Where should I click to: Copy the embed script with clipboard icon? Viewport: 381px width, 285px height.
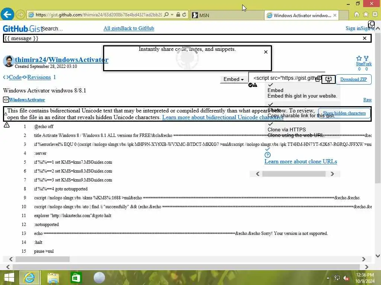[x=318, y=79]
